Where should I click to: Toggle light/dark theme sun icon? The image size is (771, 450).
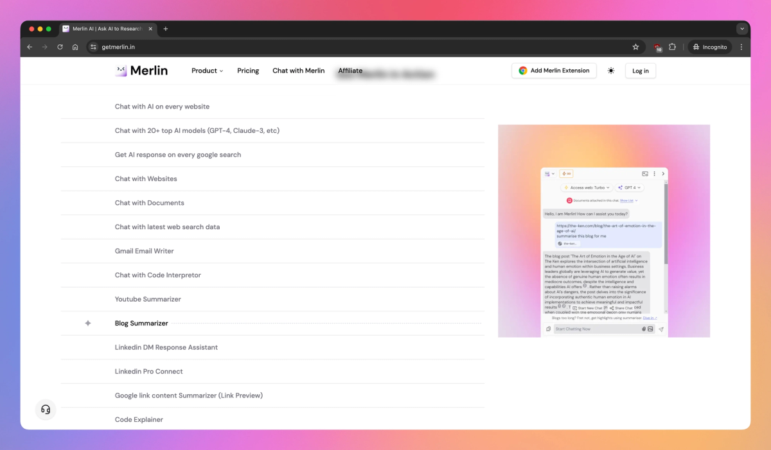611,71
